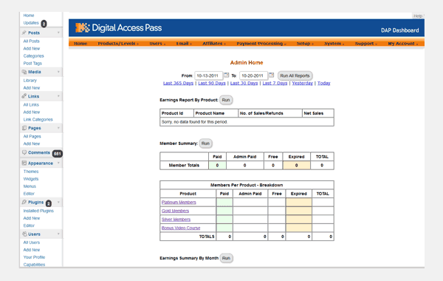The width and height of the screenshot is (443, 281).
Task: Click the Plugins plug icon
Action: (24, 202)
